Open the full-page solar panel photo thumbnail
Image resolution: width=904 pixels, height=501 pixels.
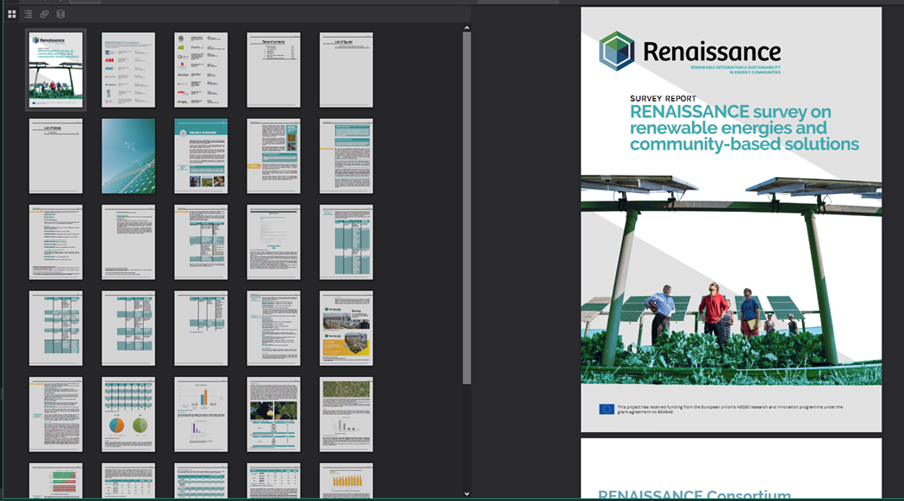[128, 156]
